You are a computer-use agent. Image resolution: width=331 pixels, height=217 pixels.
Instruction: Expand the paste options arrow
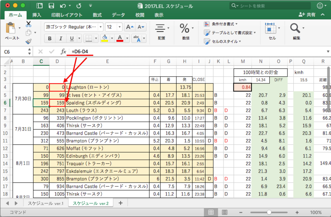(x=19, y=28)
